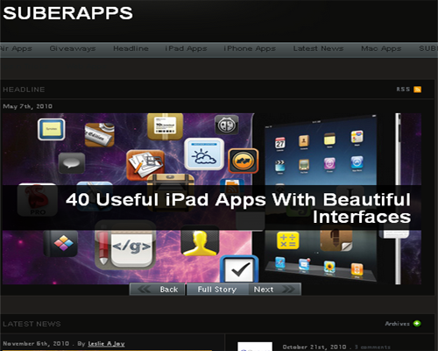This screenshot has width=438, height=351.
Task: Open the Mac Apps category
Action: (381, 48)
